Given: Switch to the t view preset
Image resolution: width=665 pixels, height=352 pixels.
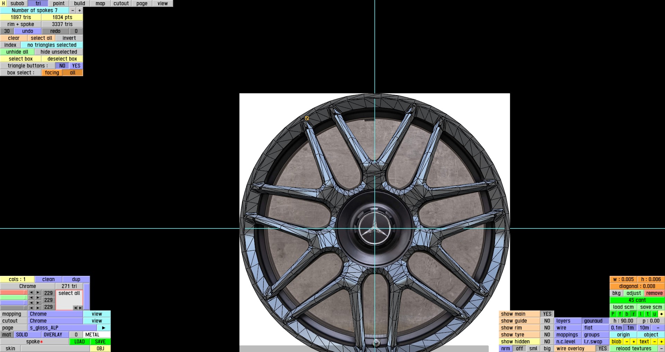Looking at the screenshot, I should pyautogui.click(x=648, y=314).
